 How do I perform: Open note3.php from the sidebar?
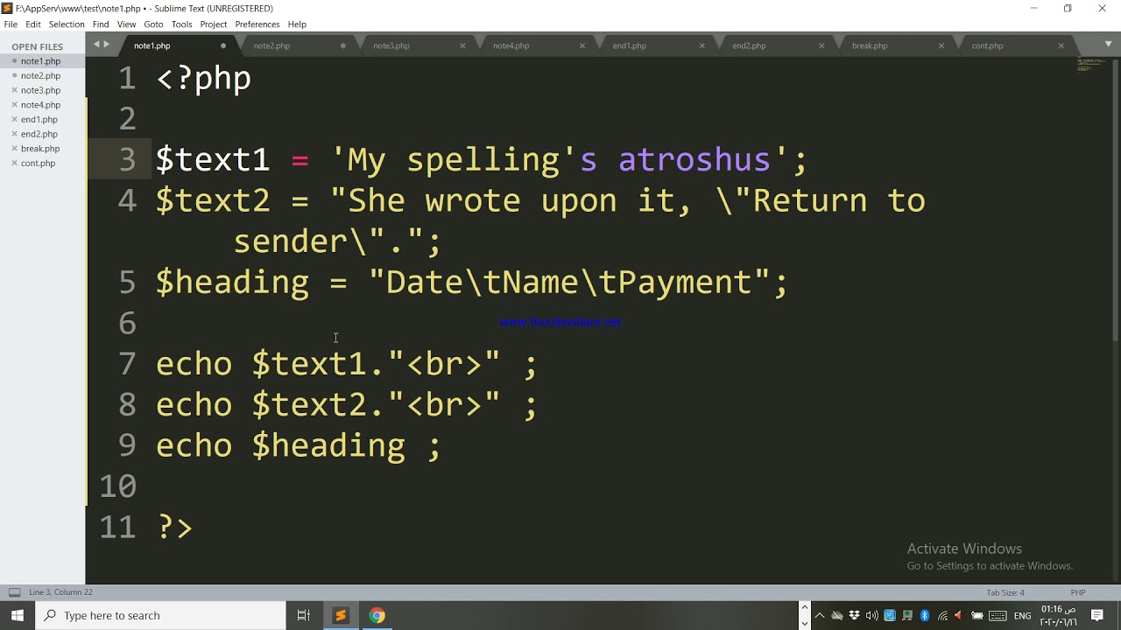tap(41, 90)
